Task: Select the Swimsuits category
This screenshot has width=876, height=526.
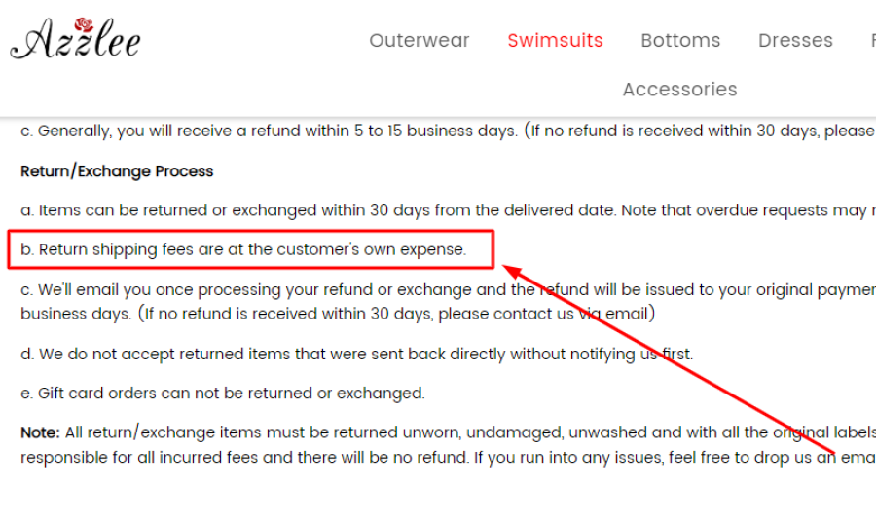Action: (555, 40)
